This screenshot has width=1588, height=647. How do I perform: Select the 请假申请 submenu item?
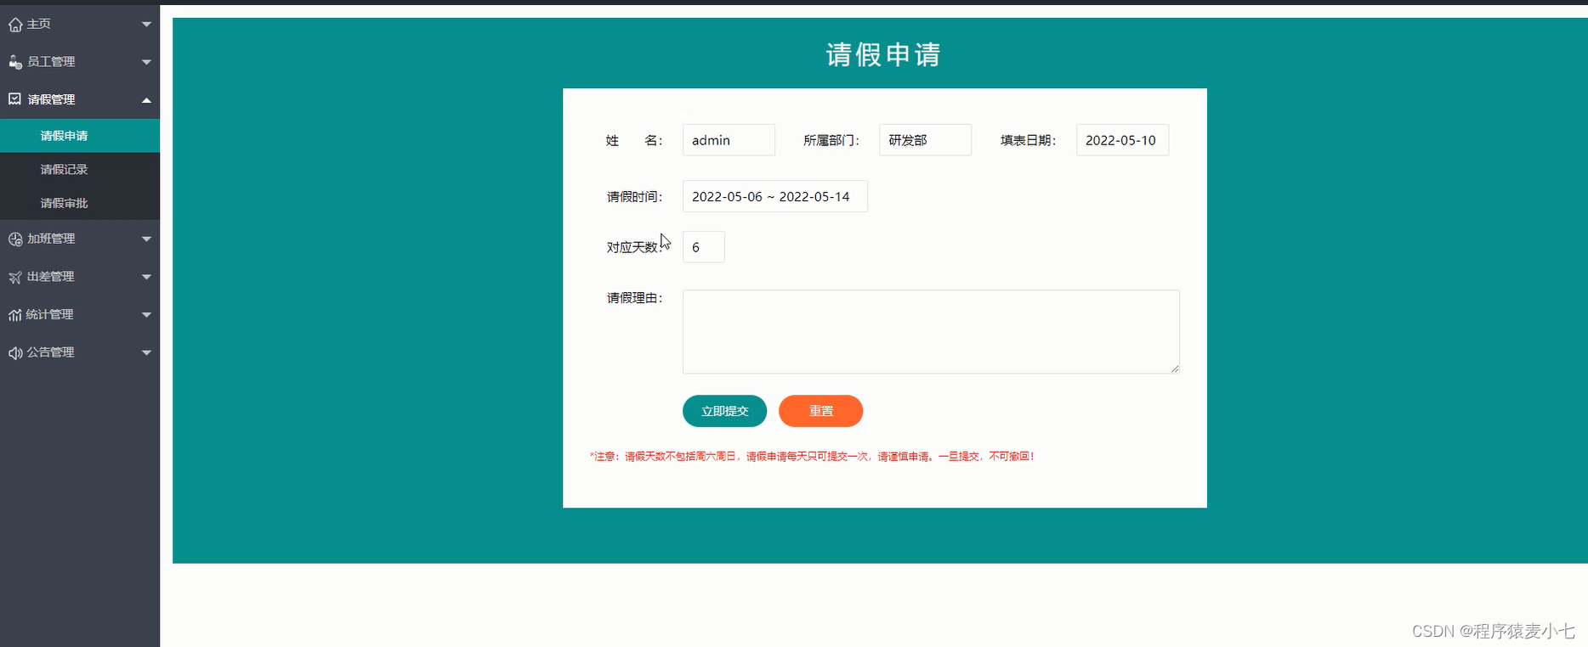click(80, 136)
